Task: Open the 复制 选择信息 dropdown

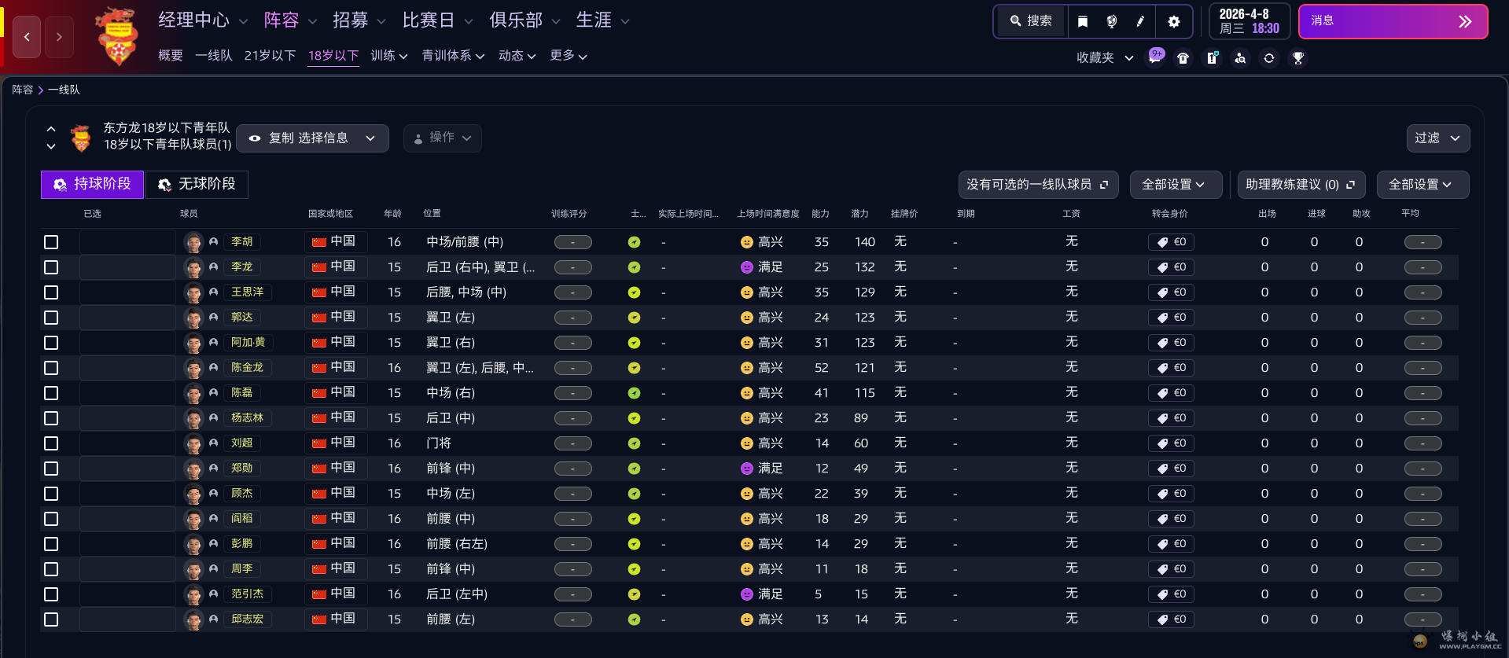Action: [312, 138]
